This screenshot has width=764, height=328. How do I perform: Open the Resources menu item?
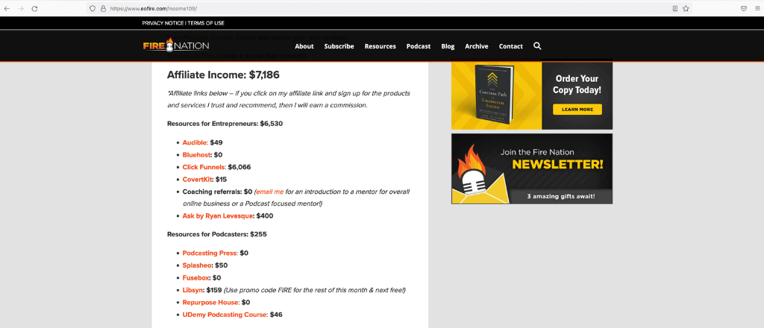coord(380,46)
